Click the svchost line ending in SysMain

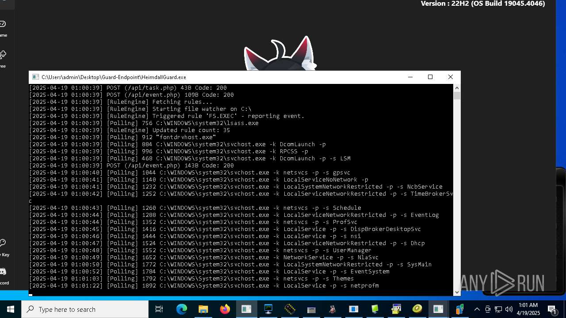click(230, 265)
